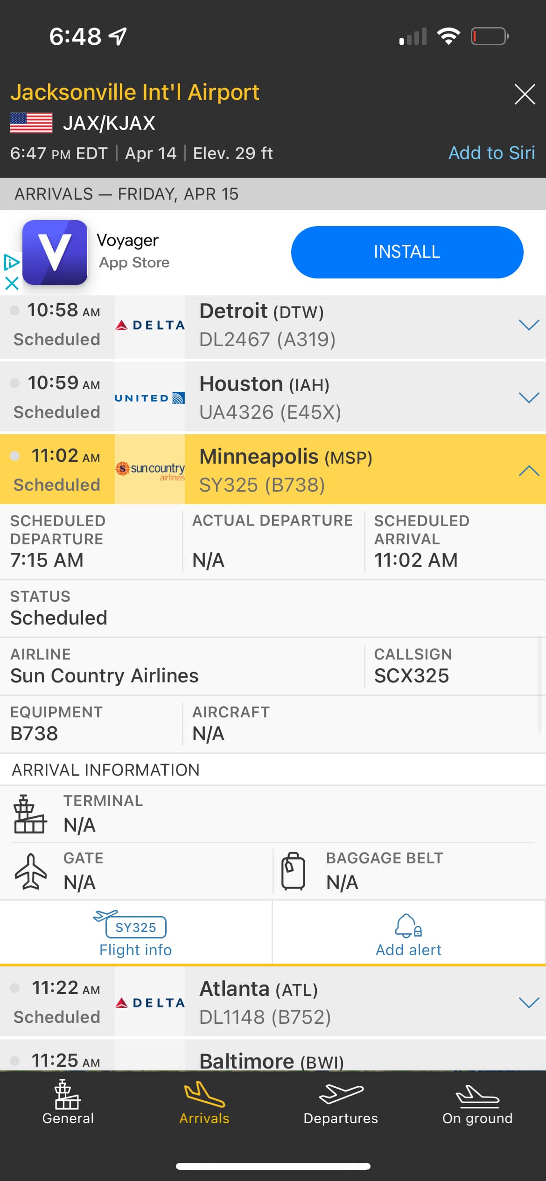Tap the control tower terminal icon

pyautogui.click(x=30, y=814)
